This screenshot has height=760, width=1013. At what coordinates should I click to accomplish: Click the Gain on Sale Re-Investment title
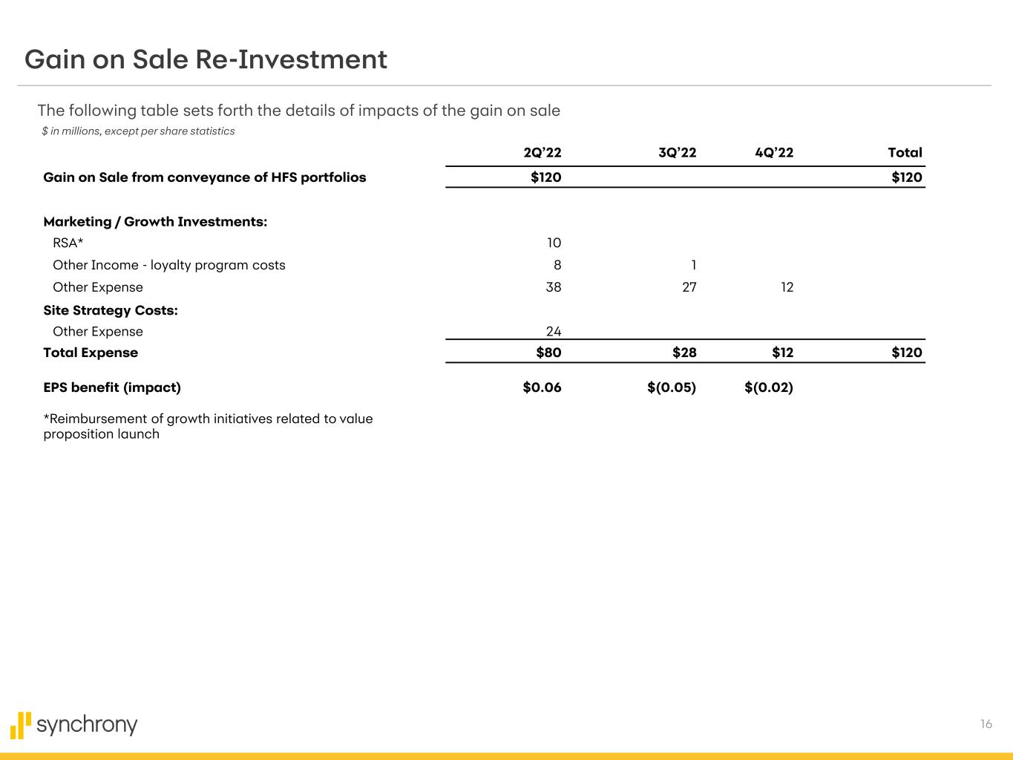click(x=206, y=59)
